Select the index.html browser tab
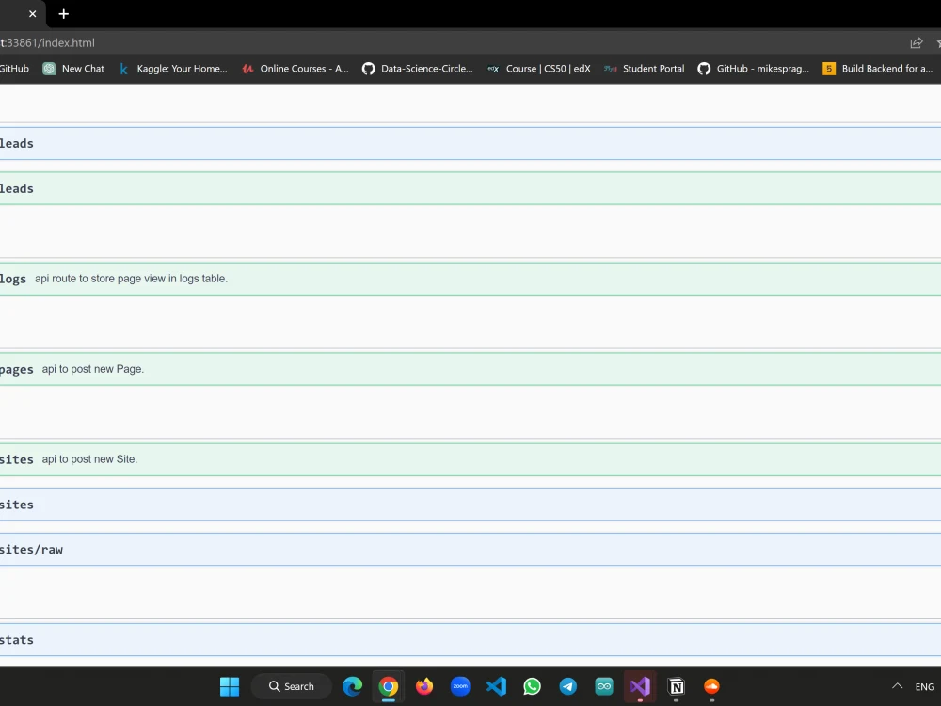The height and width of the screenshot is (706, 941). (x=14, y=14)
